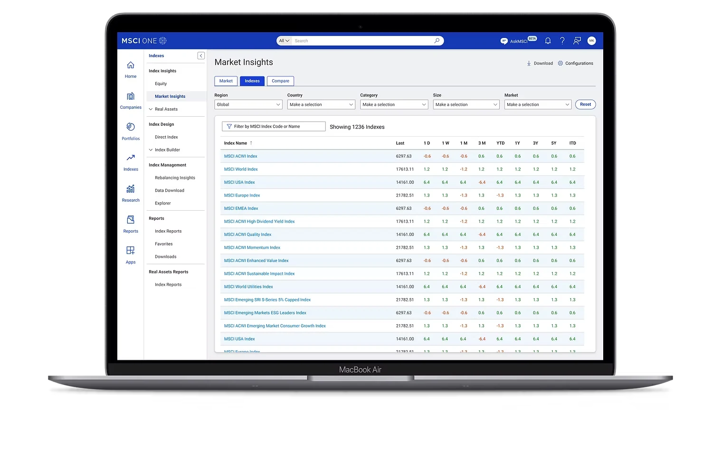Click the MSCI ONE logo

click(144, 41)
